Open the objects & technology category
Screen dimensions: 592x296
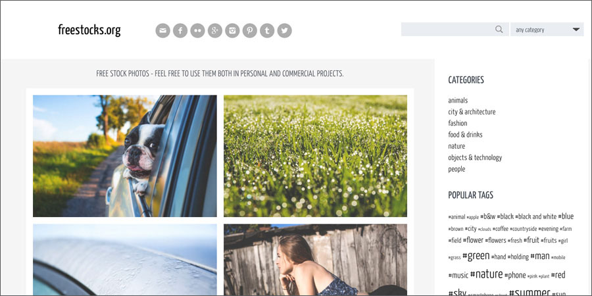[475, 158]
